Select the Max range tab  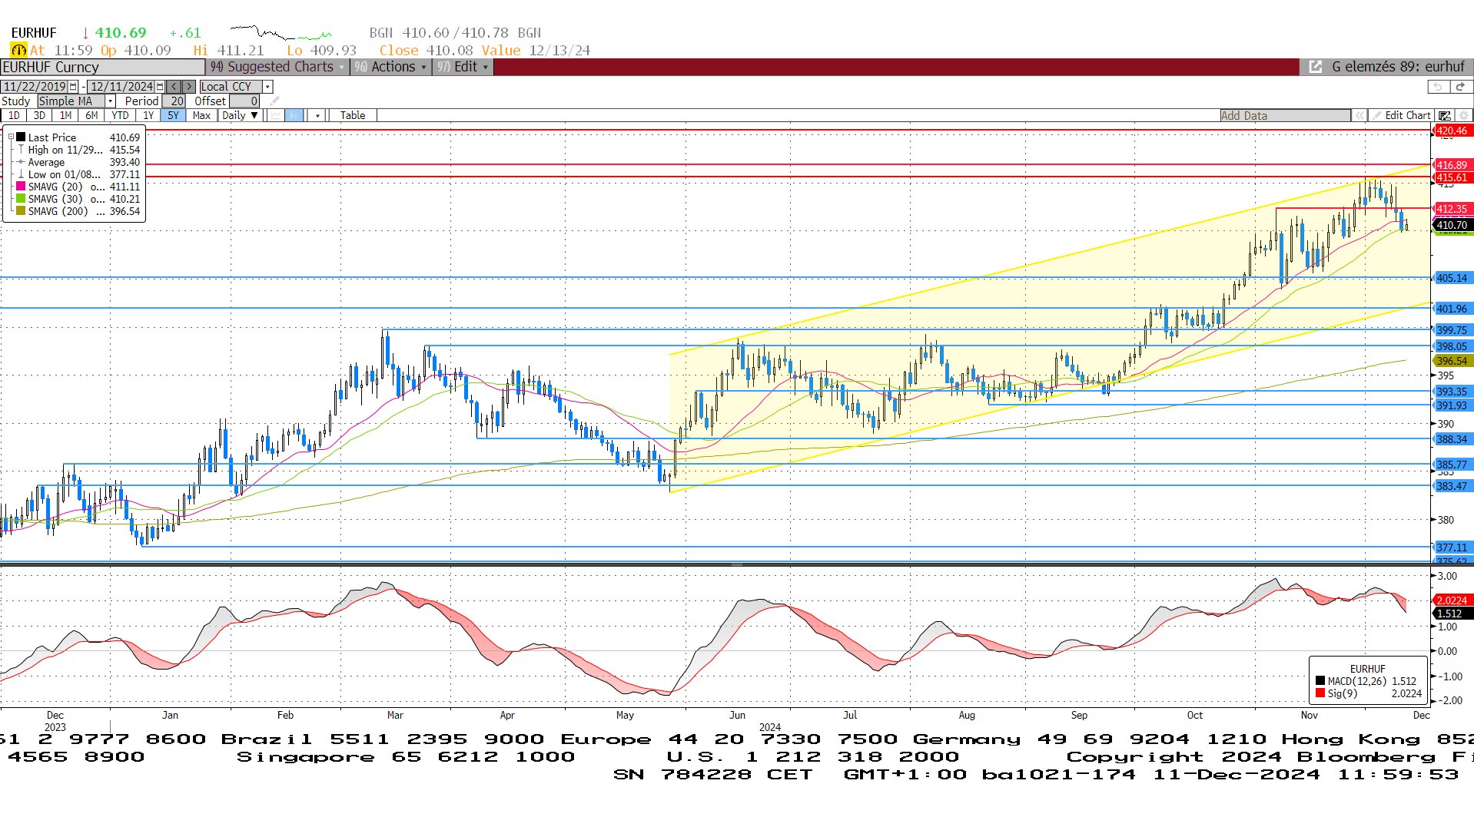click(201, 115)
